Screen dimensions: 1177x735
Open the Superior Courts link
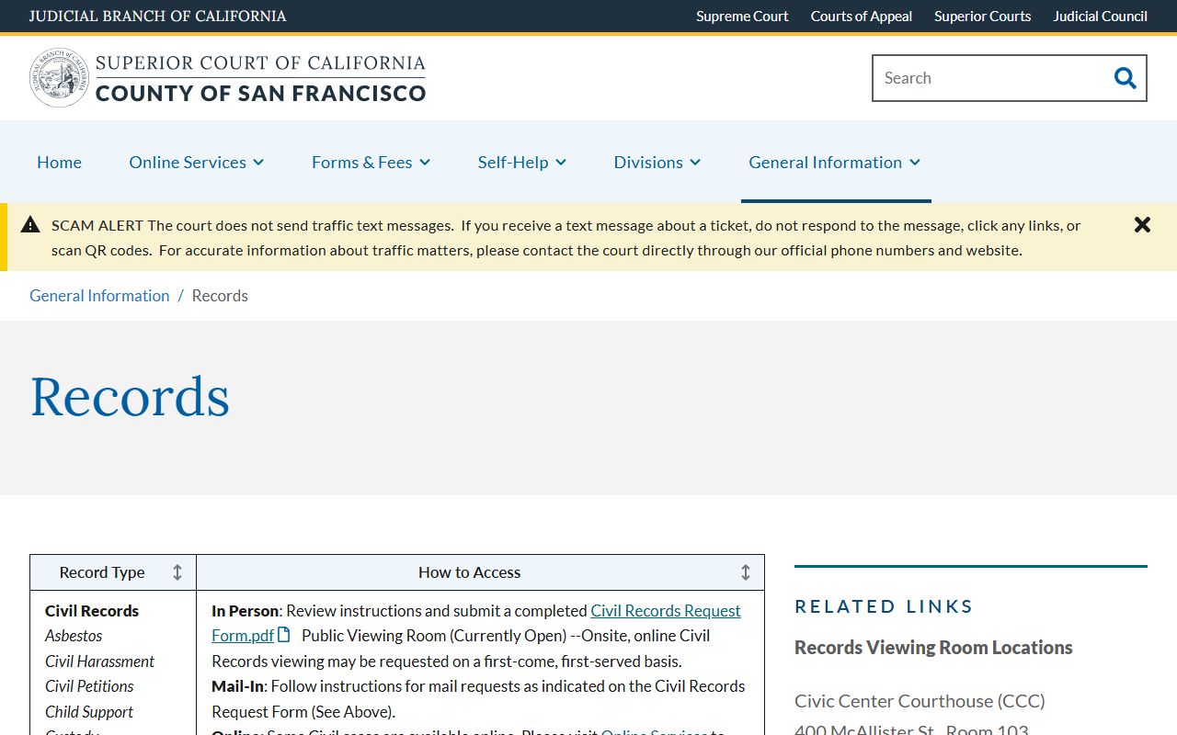[x=982, y=16]
